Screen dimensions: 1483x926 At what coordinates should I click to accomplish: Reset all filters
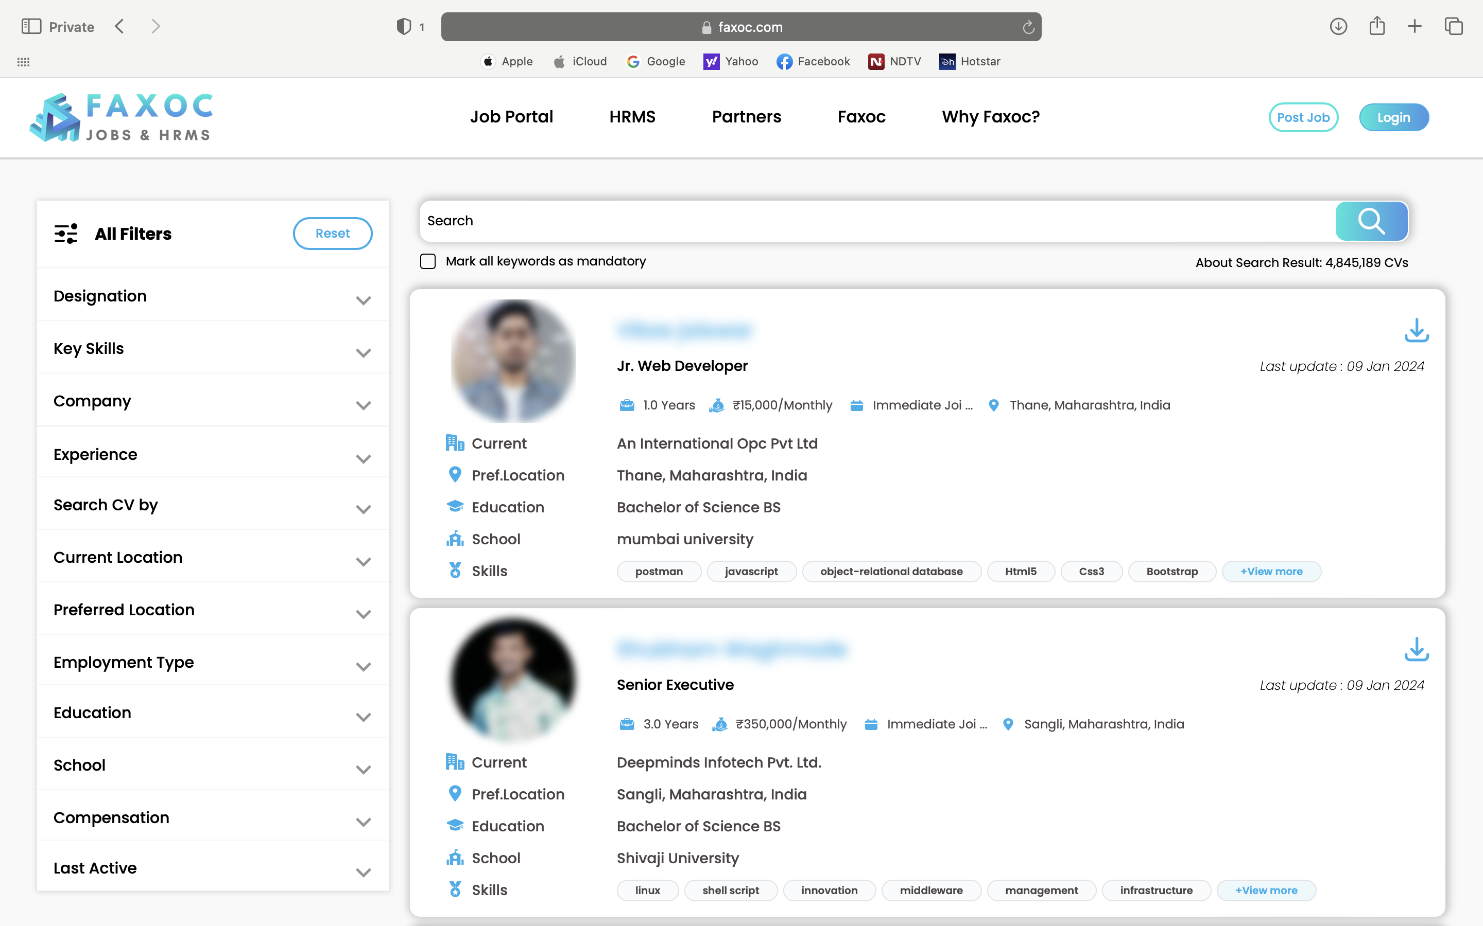tap(332, 234)
